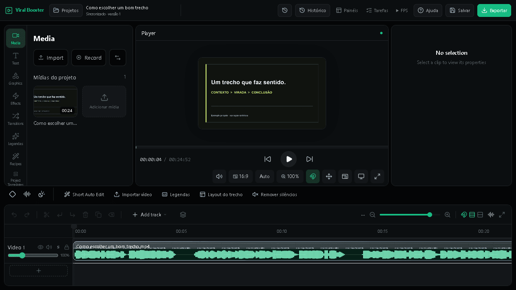Mute the Player volume speaker icon
516x290 pixels.
click(x=219, y=176)
